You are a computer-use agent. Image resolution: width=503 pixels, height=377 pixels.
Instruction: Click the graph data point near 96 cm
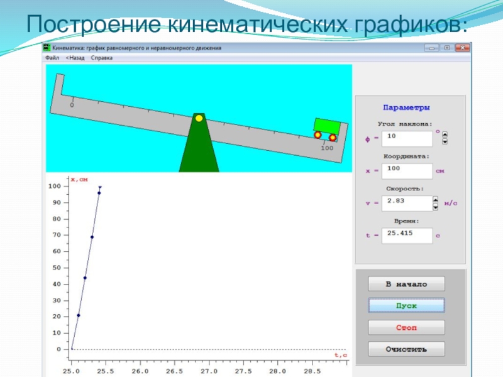[99, 193]
